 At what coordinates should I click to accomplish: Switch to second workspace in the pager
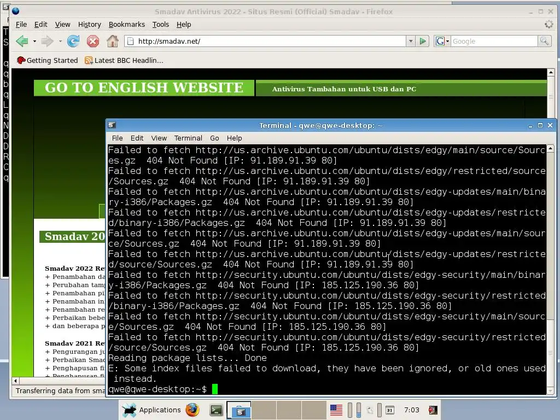pyautogui.click(x=264, y=410)
